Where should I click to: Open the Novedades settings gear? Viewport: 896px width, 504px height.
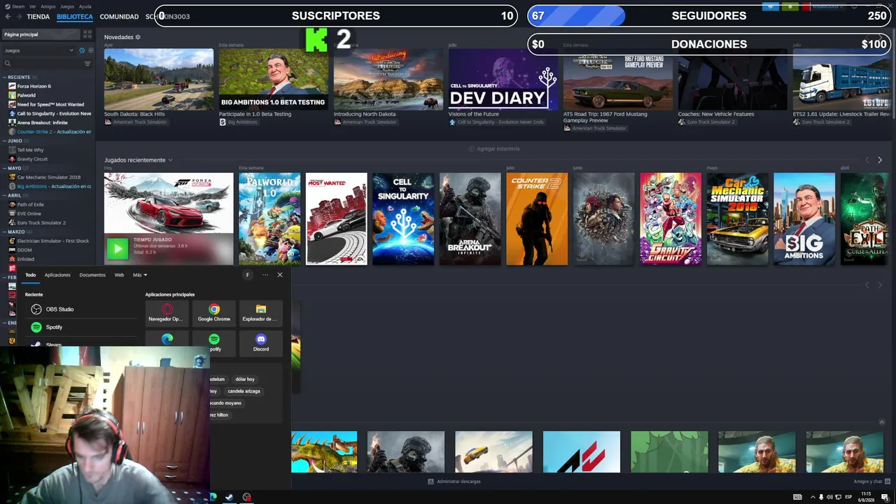(x=138, y=37)
